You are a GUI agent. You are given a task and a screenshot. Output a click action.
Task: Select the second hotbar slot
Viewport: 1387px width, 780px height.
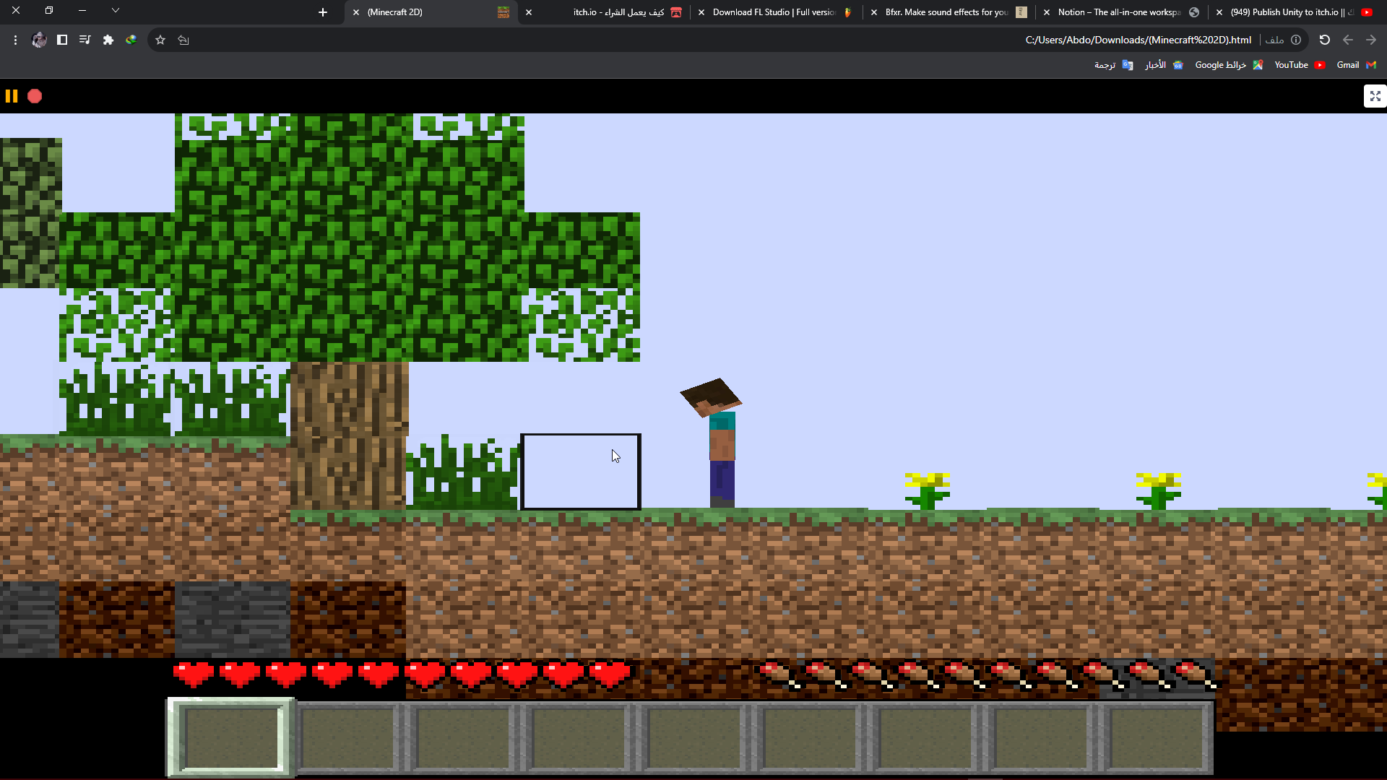click(349, 737)
